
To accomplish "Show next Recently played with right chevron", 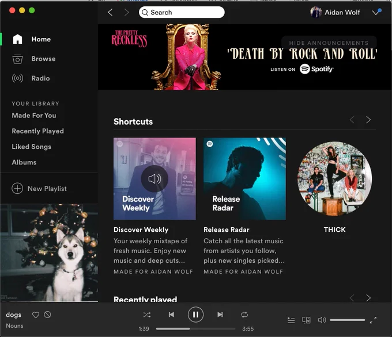I will coord(368,298).
